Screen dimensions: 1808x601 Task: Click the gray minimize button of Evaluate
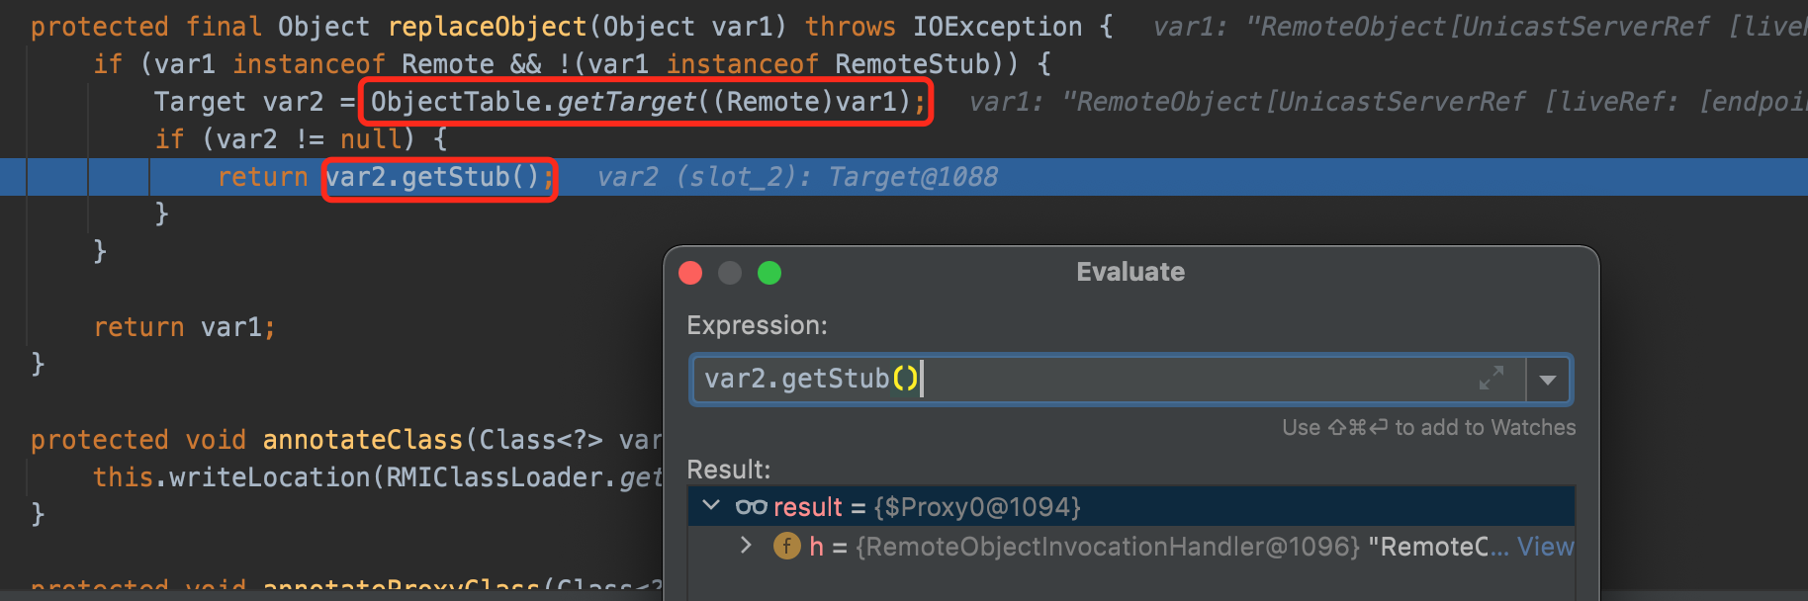(730, 273)
